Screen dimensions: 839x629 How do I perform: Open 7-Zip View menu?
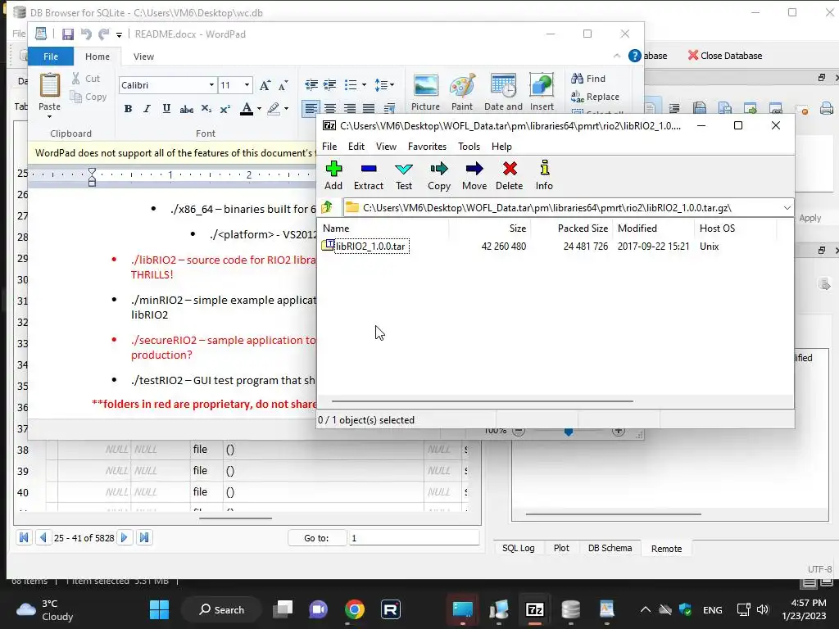387,147
